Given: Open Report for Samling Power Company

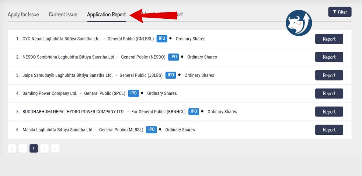Looking at the screenshot, I should 329,93.
